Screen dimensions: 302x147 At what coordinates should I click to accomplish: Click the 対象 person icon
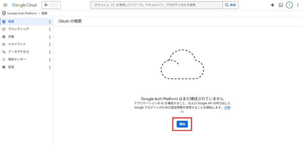pos(4,37)
